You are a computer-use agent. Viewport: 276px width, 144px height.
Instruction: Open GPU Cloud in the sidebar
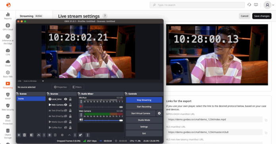(x=8, y=27)
